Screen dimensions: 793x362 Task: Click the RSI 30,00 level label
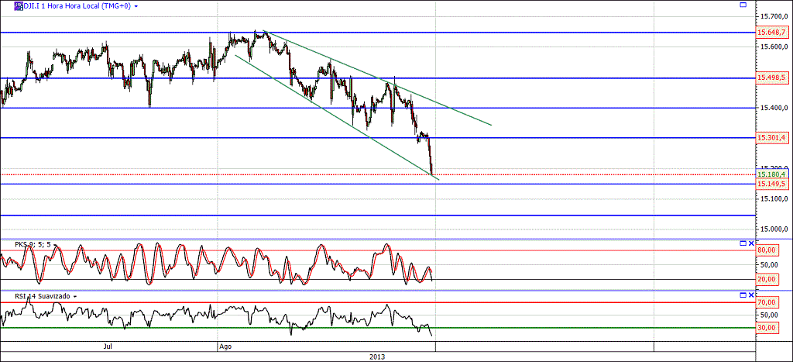(x=767, y=328)
